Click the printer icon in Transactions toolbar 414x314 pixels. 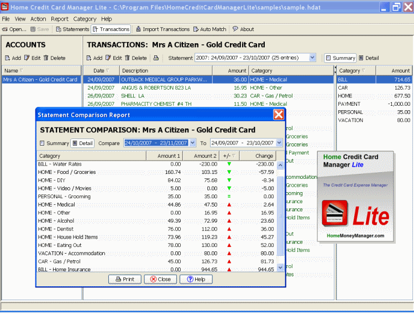coord(156,58)
